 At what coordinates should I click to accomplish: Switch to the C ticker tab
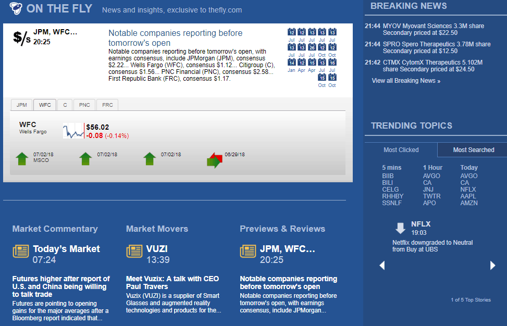(x=65, y=105)
